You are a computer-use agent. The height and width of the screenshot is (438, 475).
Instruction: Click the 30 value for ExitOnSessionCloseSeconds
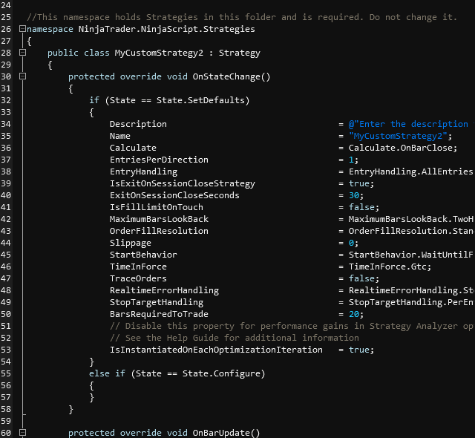353,195
